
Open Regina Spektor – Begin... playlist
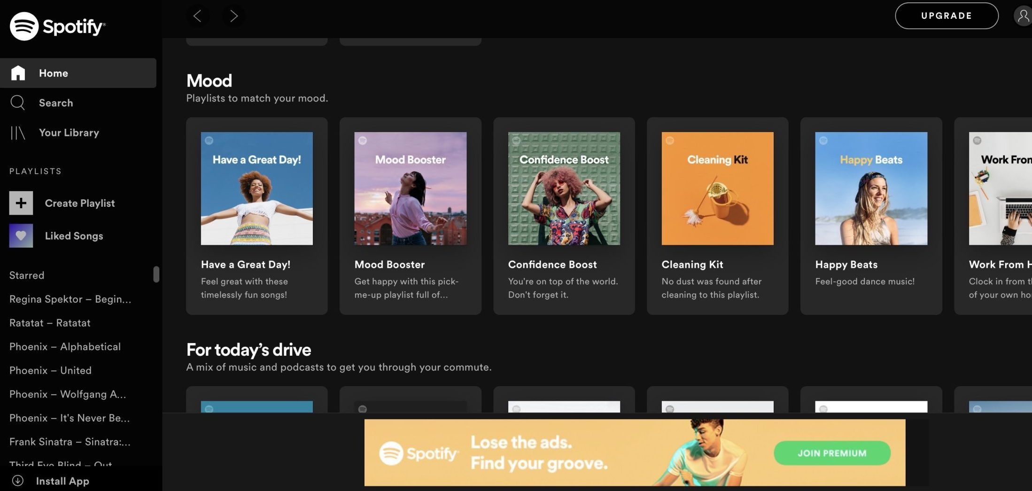(70, 299)
